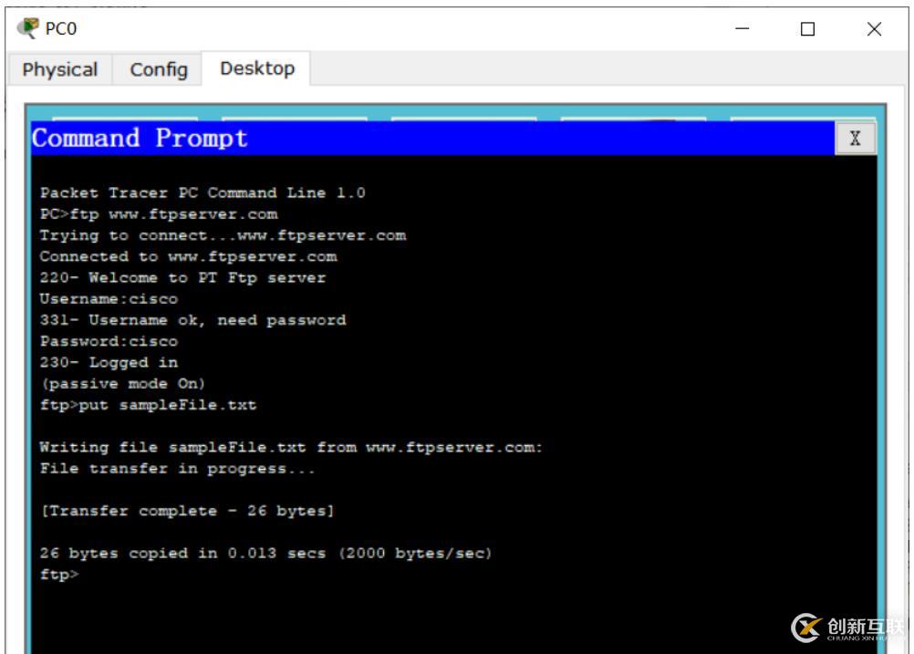
Task: Close the Command Prompt with X button
Action: coord(855,139)
